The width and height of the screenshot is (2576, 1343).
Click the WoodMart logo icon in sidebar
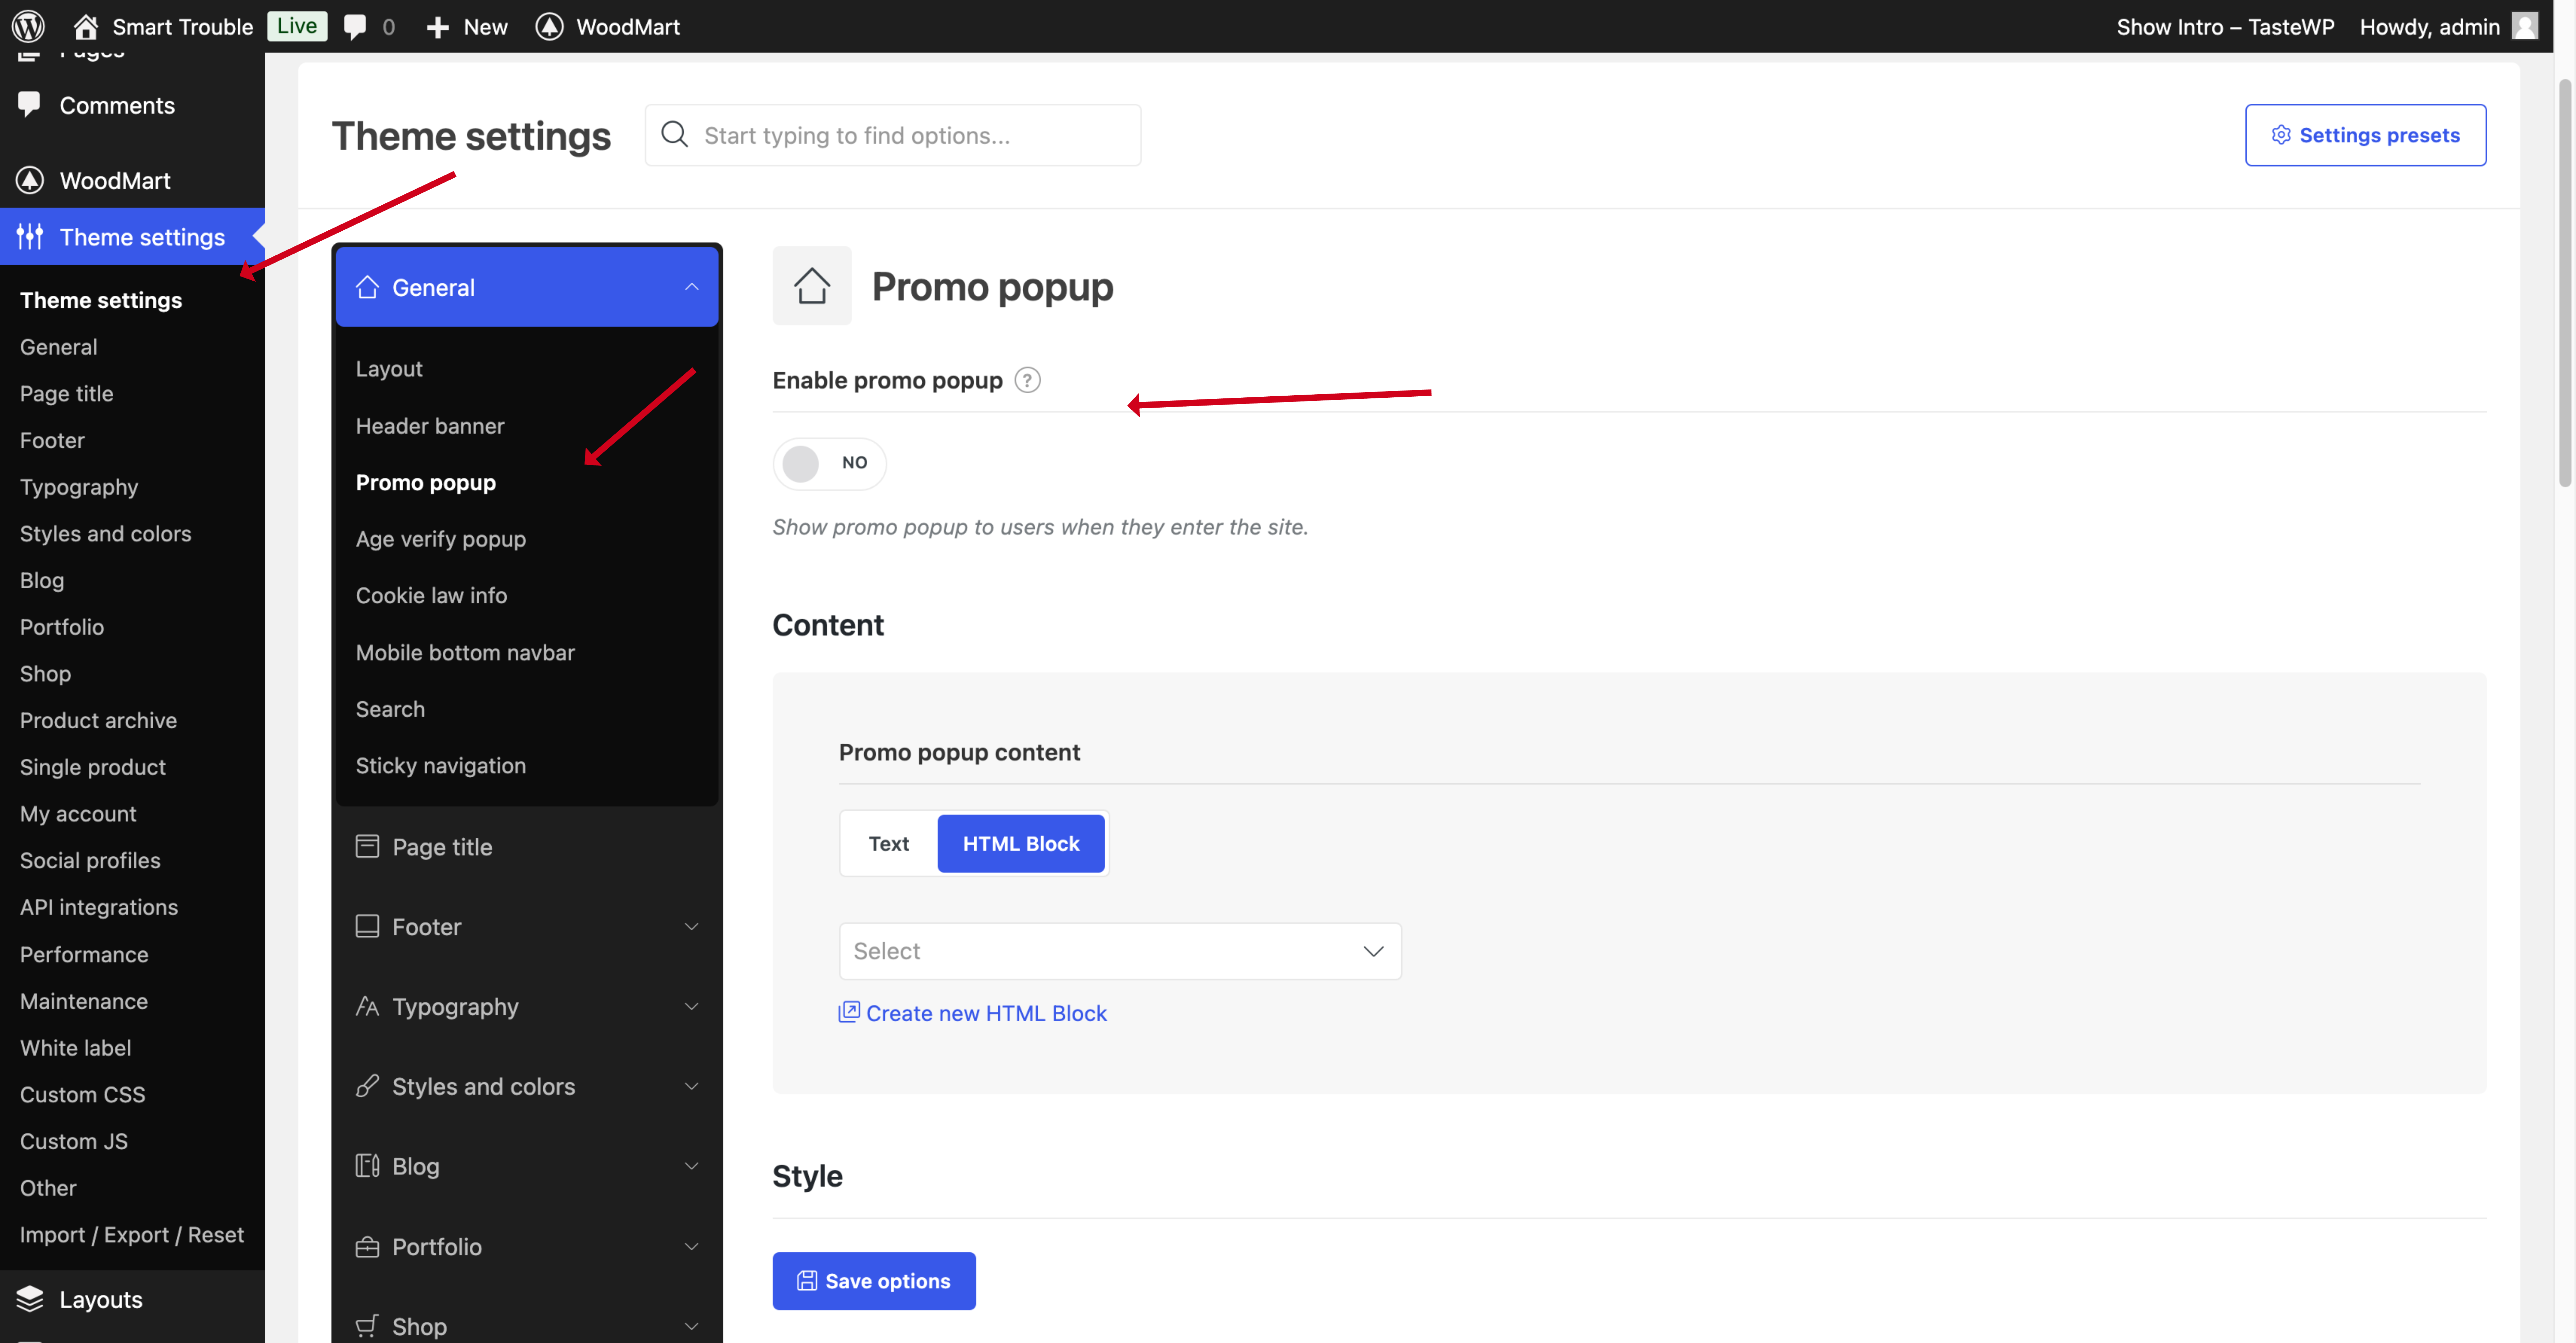[x=30, y=180]
